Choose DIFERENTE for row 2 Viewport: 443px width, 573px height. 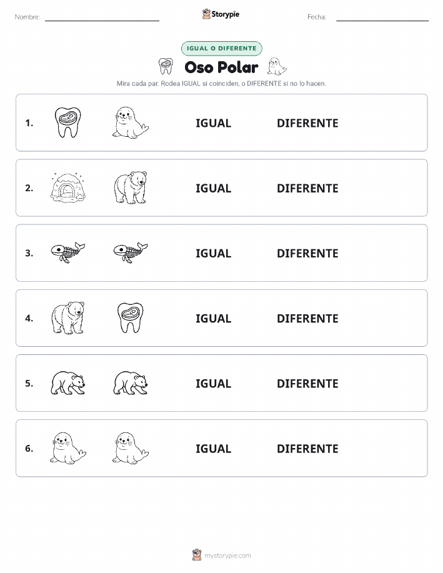click(307, 188)
